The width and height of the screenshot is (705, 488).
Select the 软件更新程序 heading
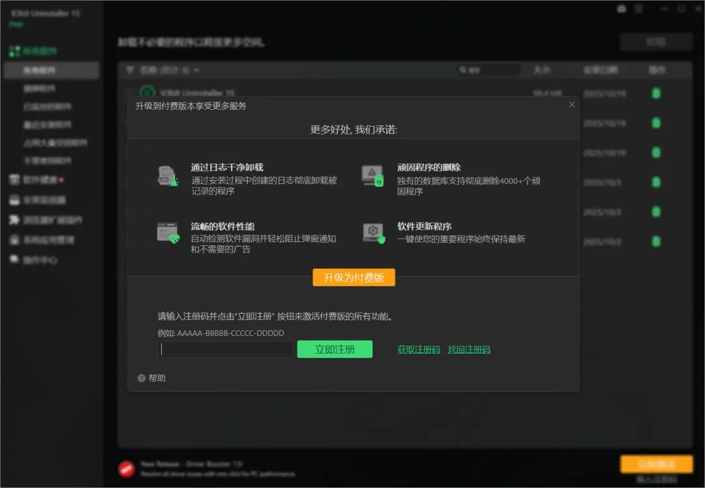tap(424, 226)
